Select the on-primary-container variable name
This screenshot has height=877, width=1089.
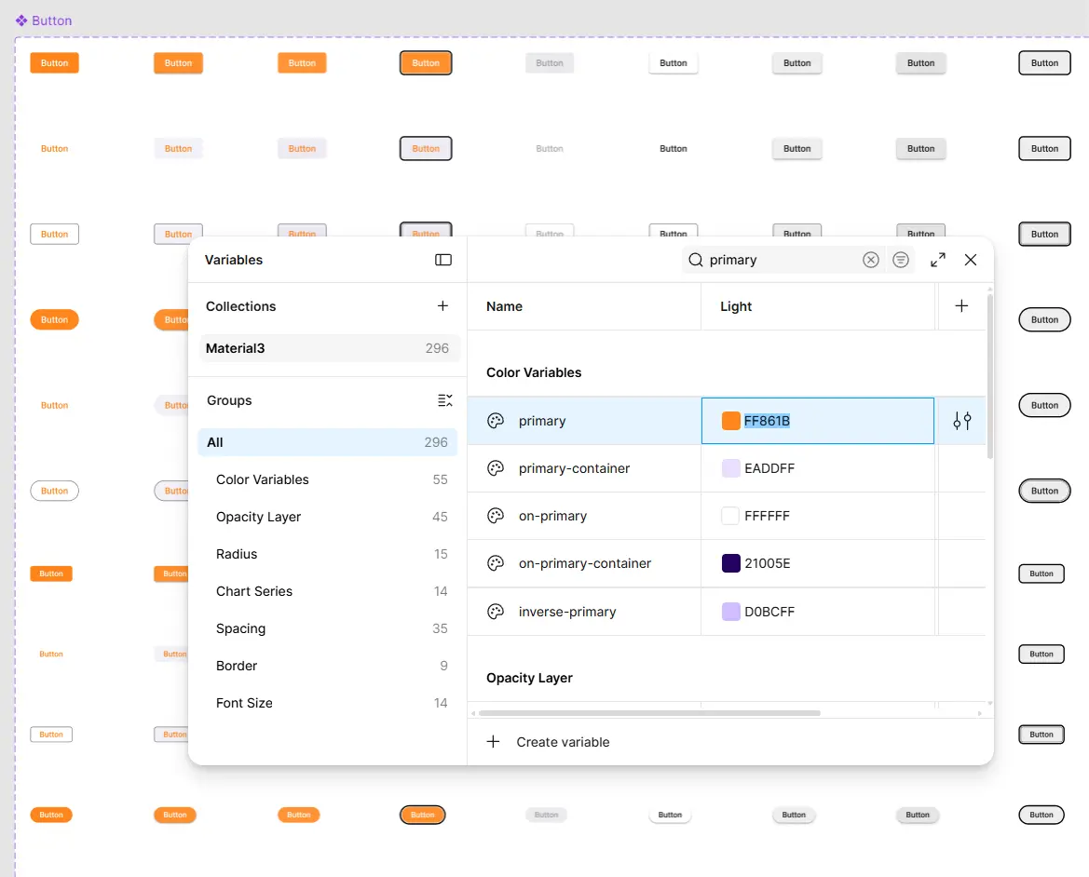click(585, 563)
